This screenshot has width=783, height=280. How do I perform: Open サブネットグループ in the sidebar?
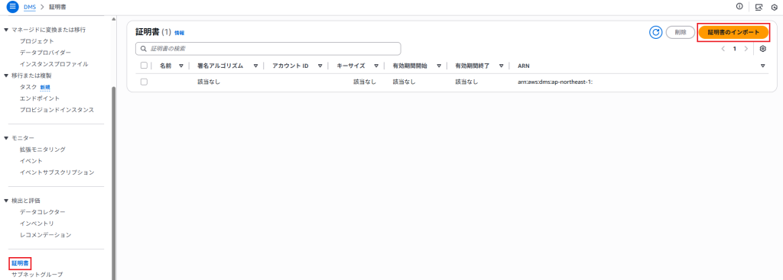point(37,274)
